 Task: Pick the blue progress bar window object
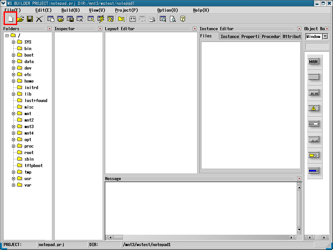coord(314,171)
